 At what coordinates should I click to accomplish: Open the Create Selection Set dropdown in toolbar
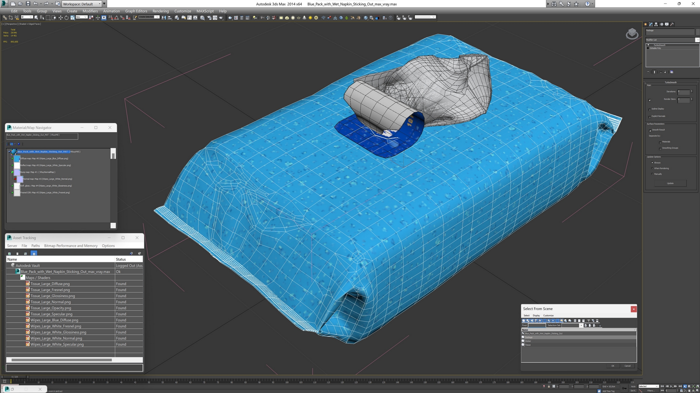click(149, 17)
